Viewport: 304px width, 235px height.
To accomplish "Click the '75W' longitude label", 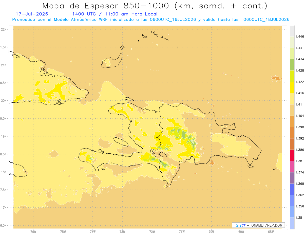I will point(63,231).
